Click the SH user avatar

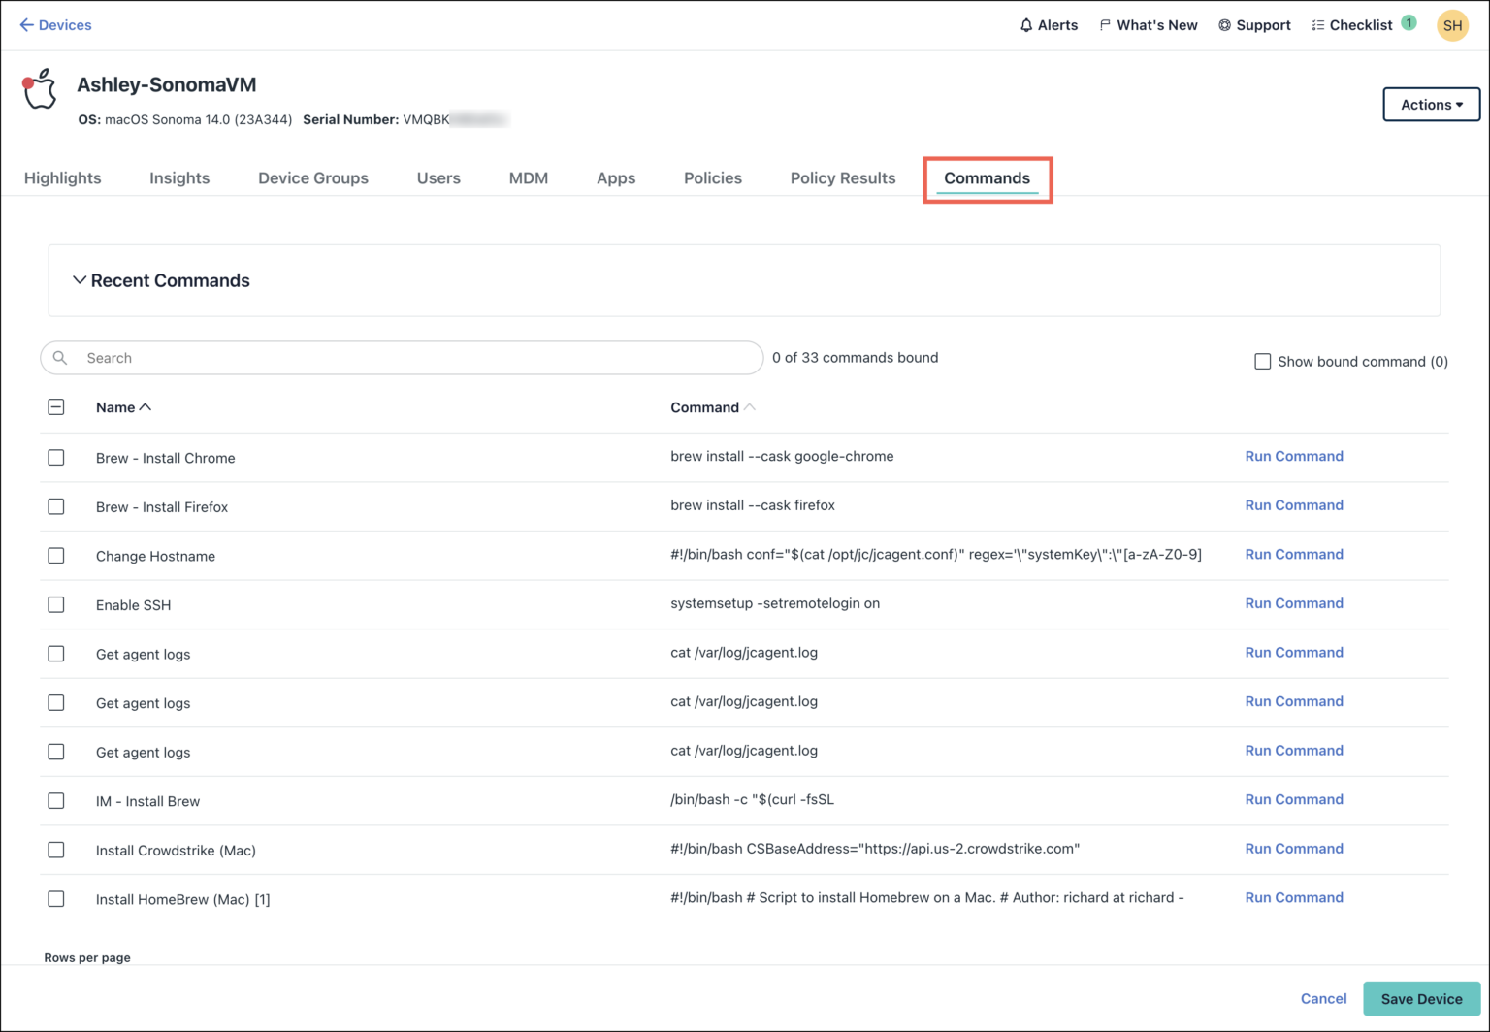pyautogui.click(x=1452, y=25)
